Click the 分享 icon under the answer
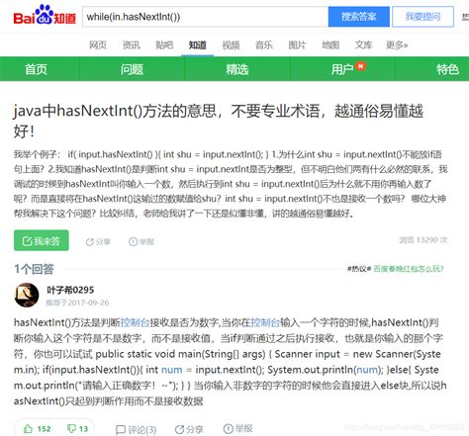The width and height of the screenshot is (469, 436). coord(179,429)
